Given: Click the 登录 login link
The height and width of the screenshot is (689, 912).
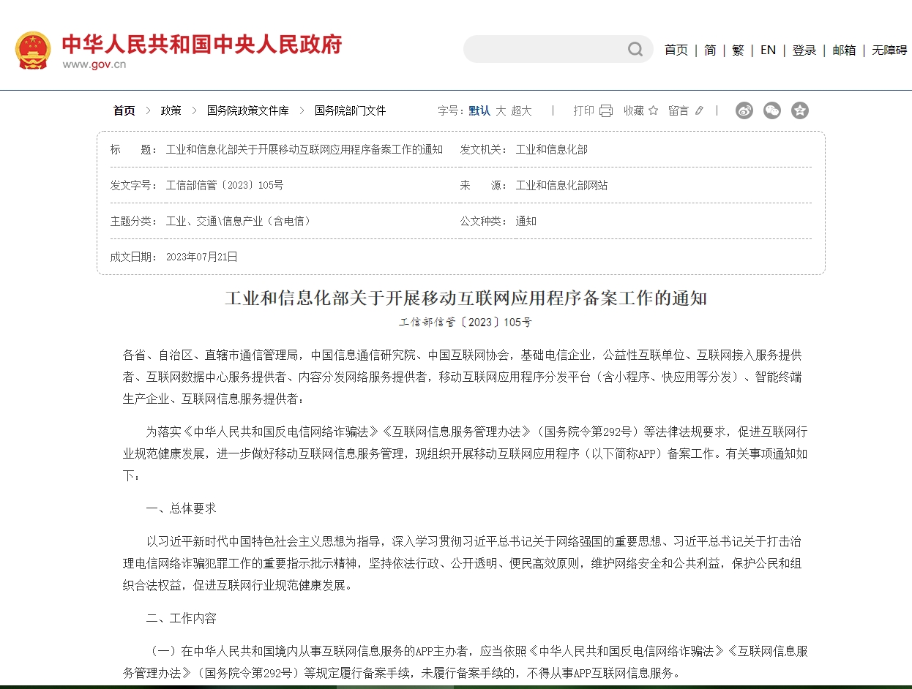Looking at the screenshot, I should (x=804, y=50).
